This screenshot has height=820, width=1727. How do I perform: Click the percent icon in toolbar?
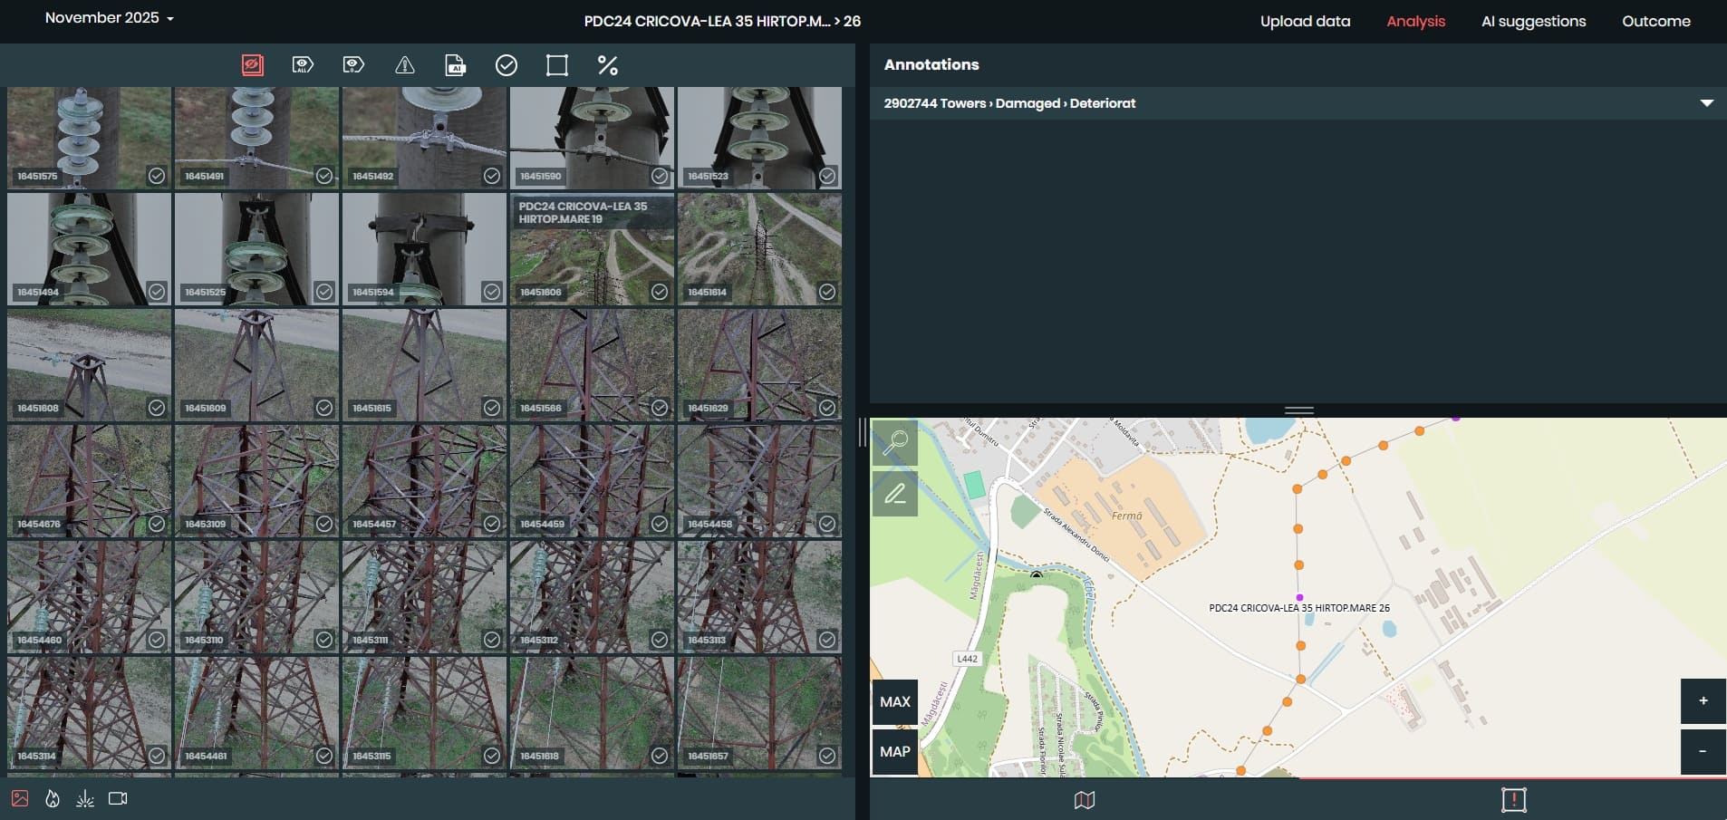608,65
